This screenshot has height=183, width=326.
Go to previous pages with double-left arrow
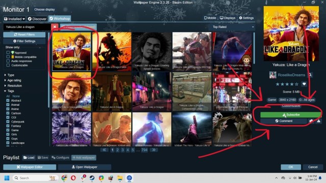pyautogui.click(x=104, y=150)
